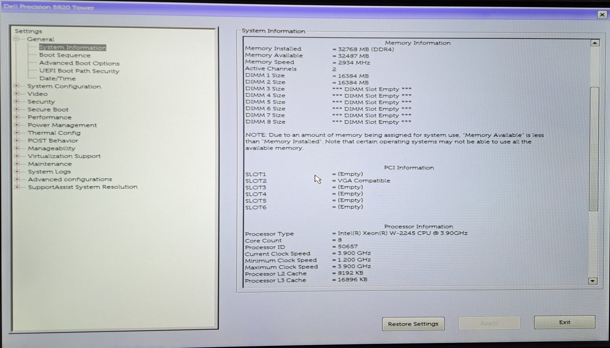Expand the Video settings node
The height and width of the screenshot is (348, 610).
(x=16, y=94)
